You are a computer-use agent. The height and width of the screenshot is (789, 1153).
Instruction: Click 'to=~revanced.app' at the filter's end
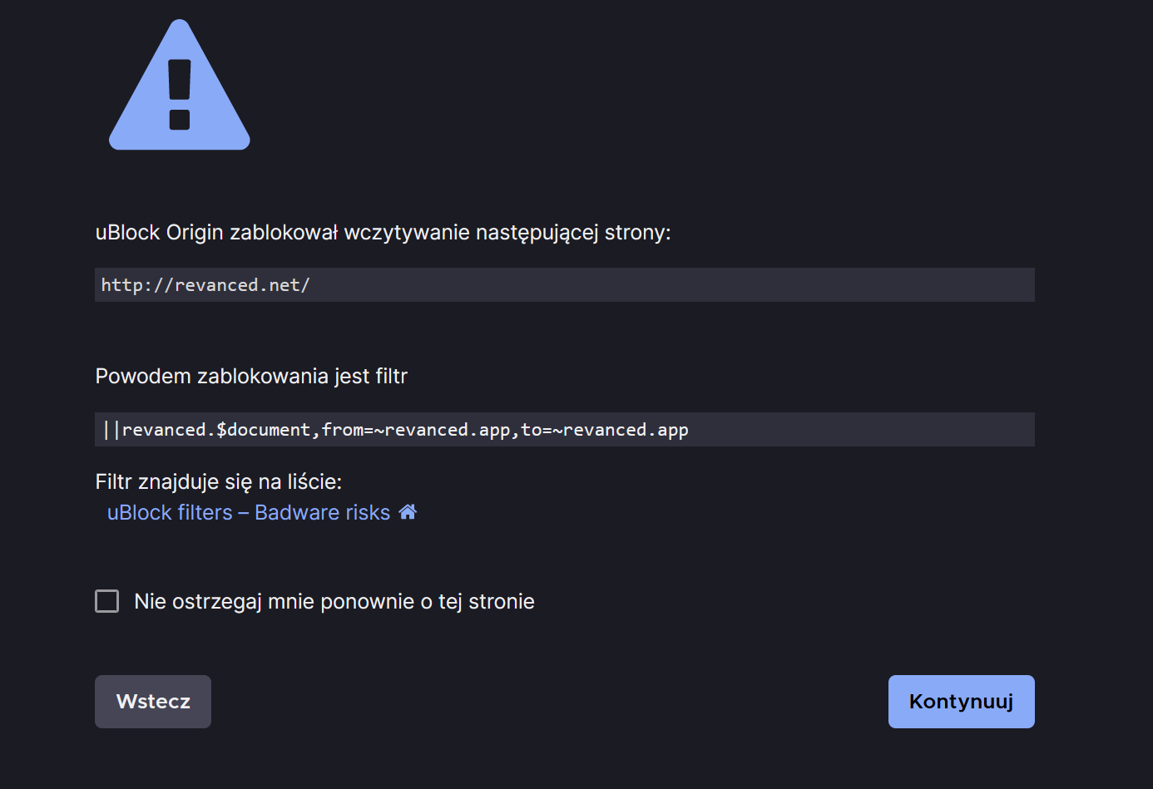coord(605,430)
